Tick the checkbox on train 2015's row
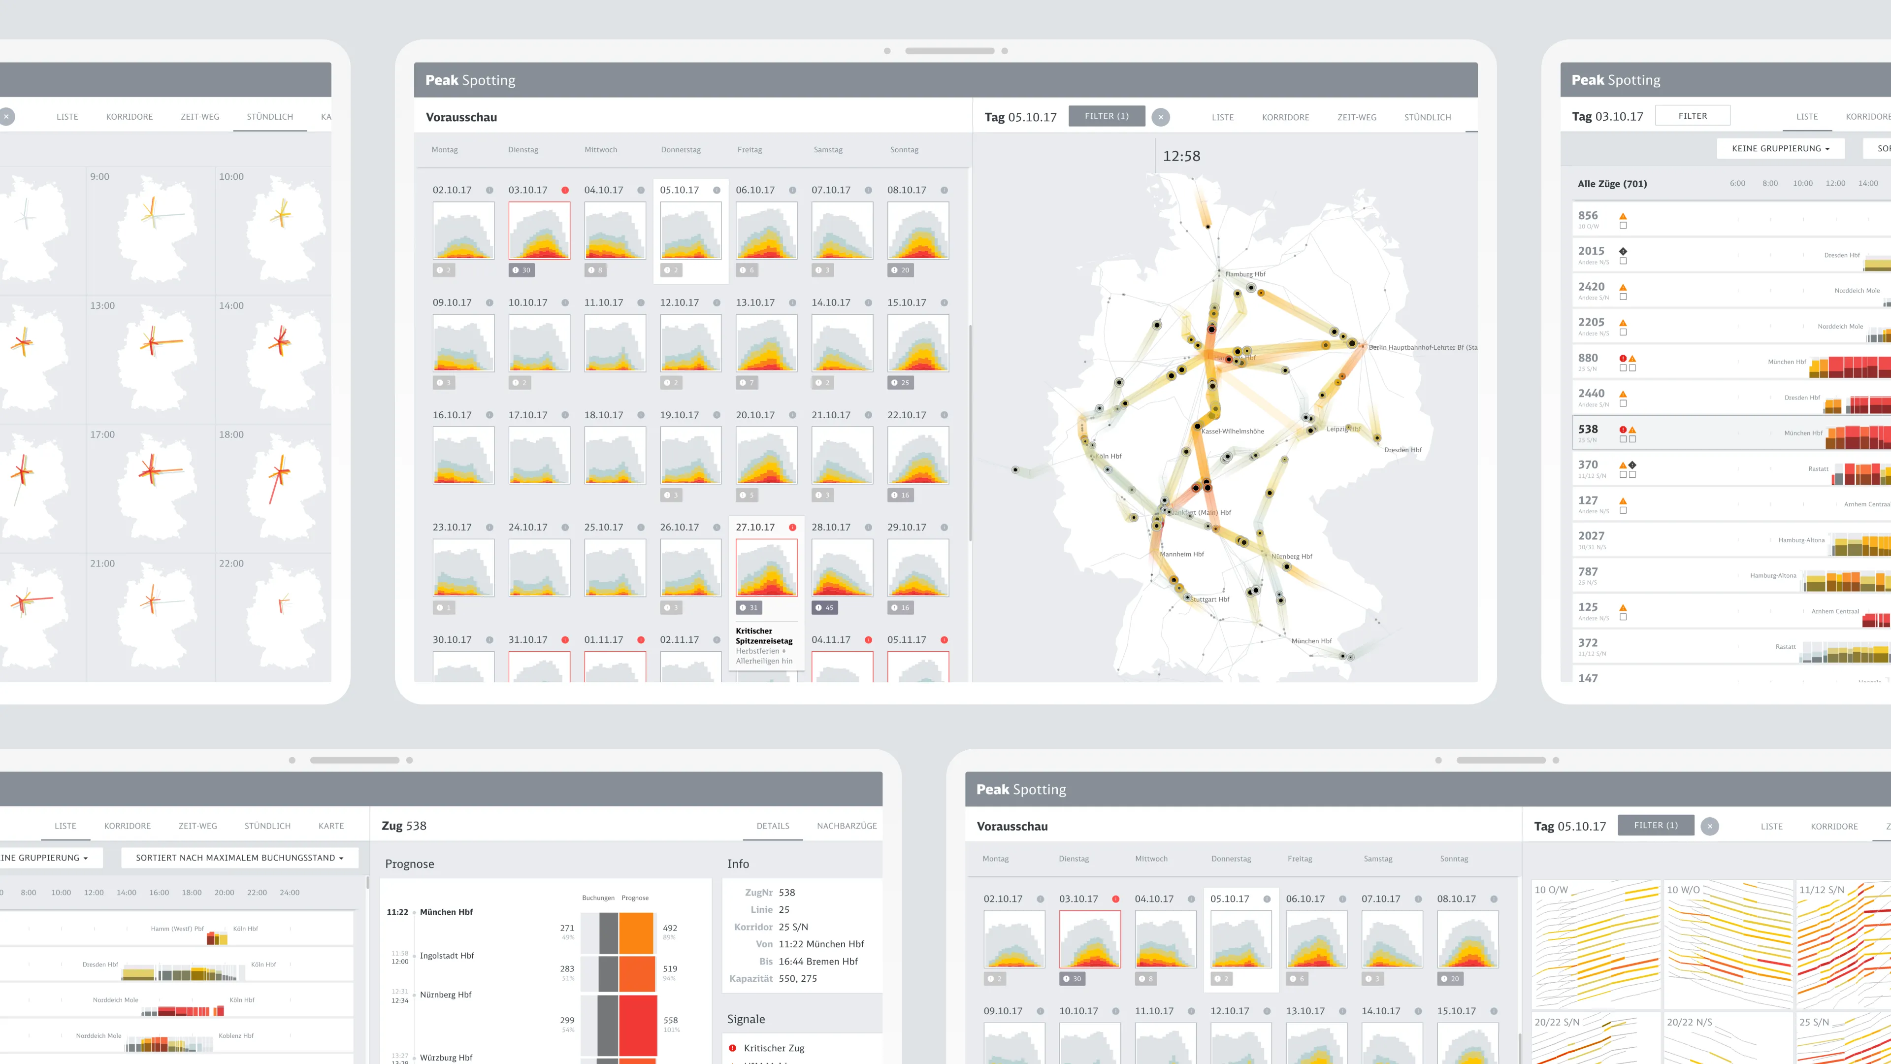Image resolution: width=1891 pixels, height=1064 pixels. coord(1623,262)
